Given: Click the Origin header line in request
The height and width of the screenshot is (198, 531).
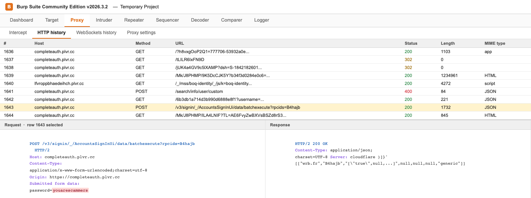Looking at the screenshot, I should (x=75, y=177).
